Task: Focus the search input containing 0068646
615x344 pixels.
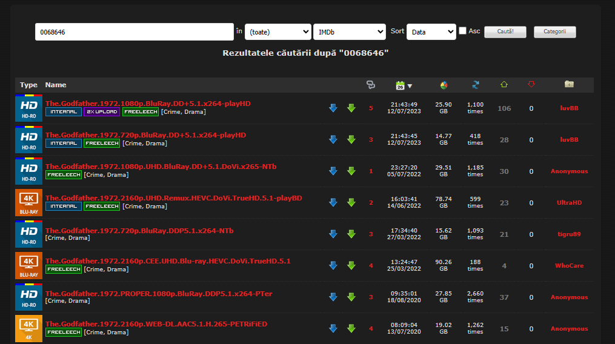Action: [x=134, y=31]
